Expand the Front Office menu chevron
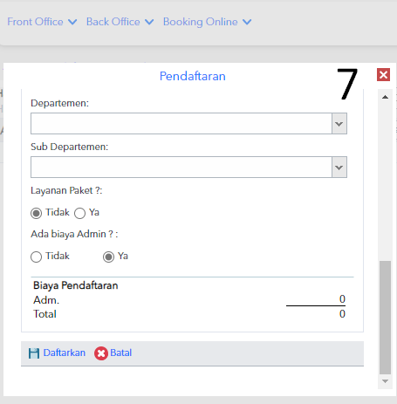 (72, 22)
